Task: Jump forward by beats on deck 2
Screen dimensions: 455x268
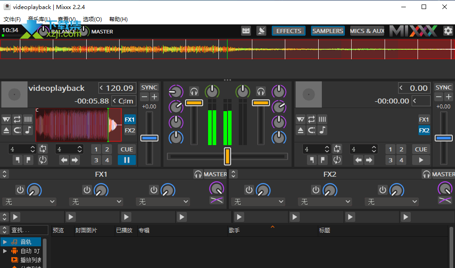Action: [369, 160]
